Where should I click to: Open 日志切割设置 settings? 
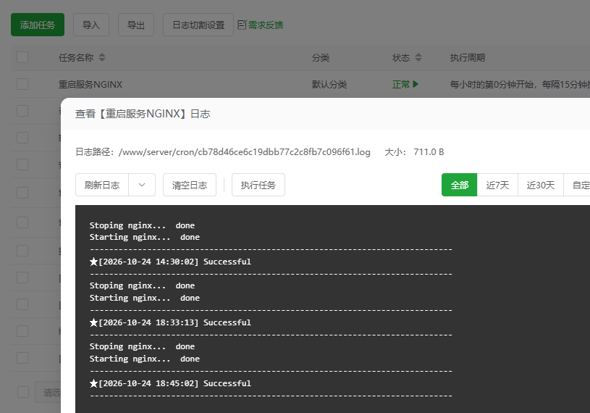coord(198,25)
